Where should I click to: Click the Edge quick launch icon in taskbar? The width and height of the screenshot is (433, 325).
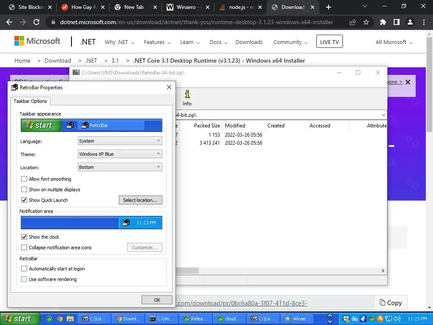[49, 319]
